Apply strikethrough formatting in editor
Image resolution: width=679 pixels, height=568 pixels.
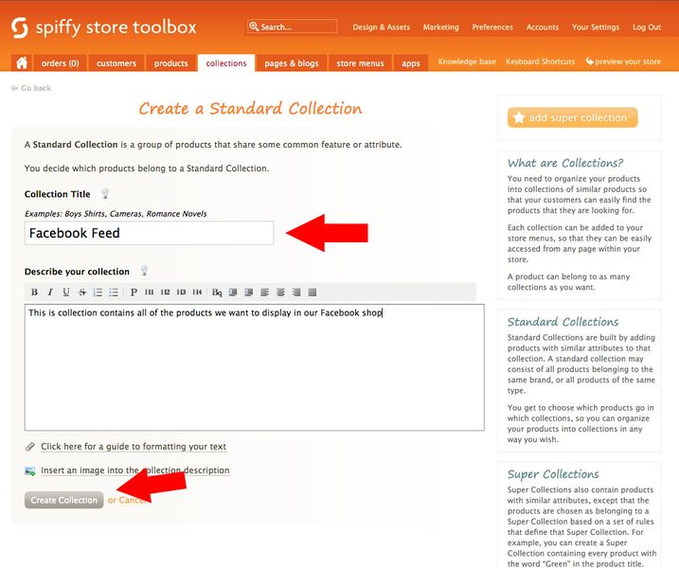pyautogui.click(x=81, y=292)
